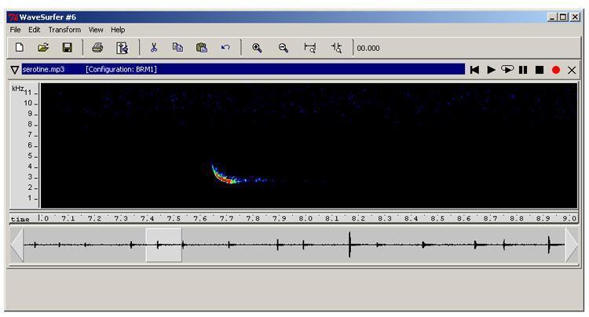Undo the last action via toolbar arrow
589x317 pixels.
[x=225, y=48]
